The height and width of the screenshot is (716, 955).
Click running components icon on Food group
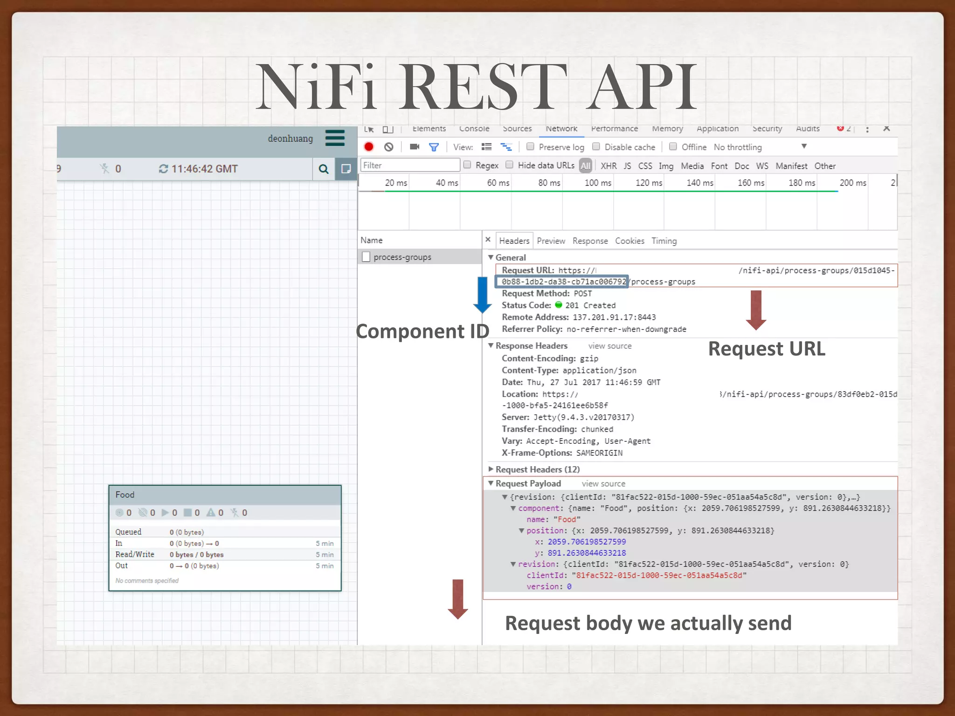tap(165, 513)
